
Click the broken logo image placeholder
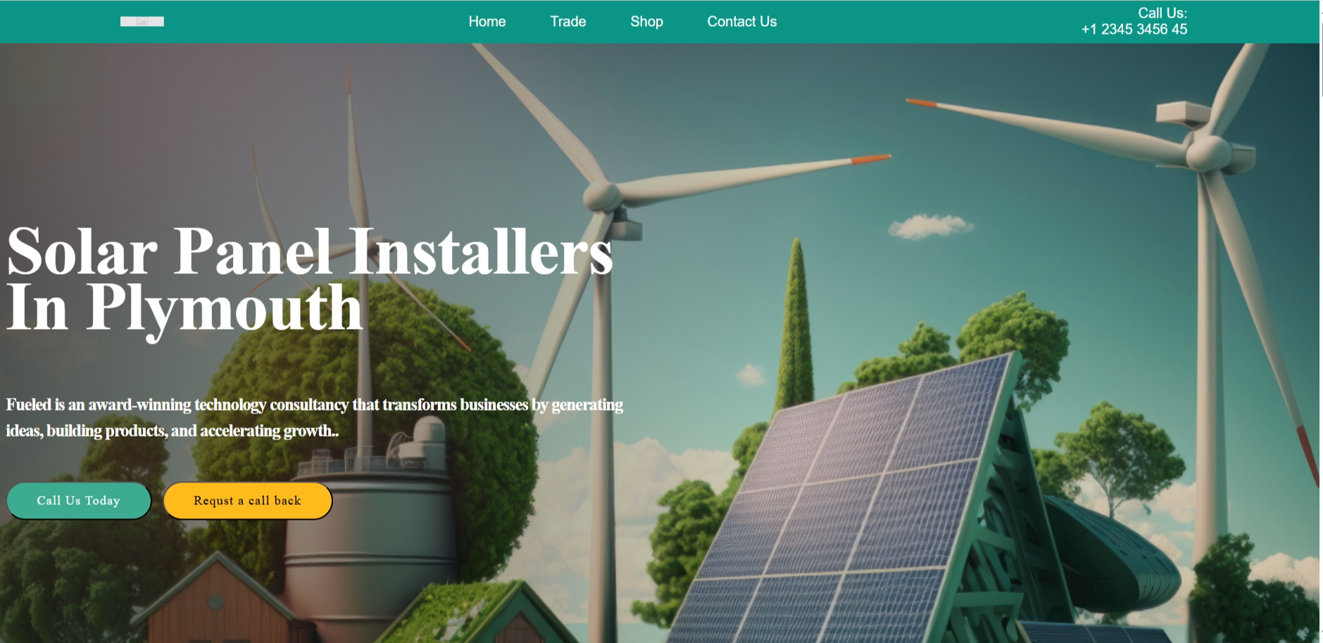142,21
